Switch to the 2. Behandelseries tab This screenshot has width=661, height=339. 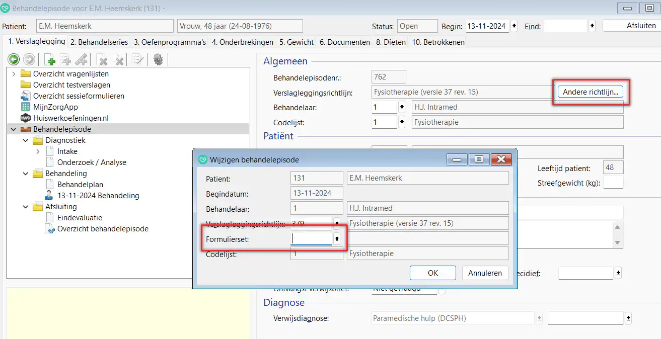click(99, 42)
